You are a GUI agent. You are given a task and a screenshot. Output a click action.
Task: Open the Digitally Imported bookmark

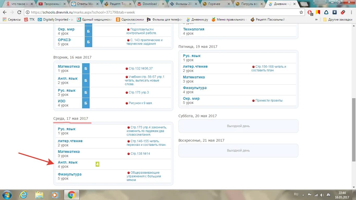(x=56, y=20)
